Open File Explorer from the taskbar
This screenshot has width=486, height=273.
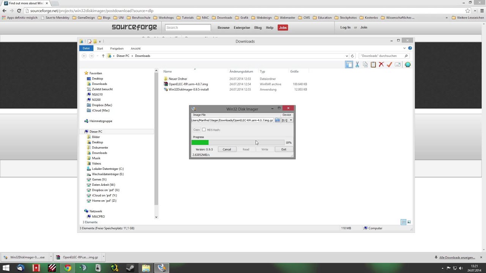pyautogui.click(x=146, y=268)
